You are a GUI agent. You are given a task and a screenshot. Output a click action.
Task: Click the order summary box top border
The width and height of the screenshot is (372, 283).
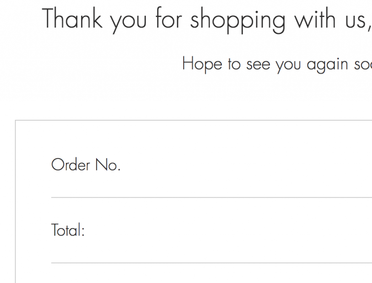(x=191, y=121)
